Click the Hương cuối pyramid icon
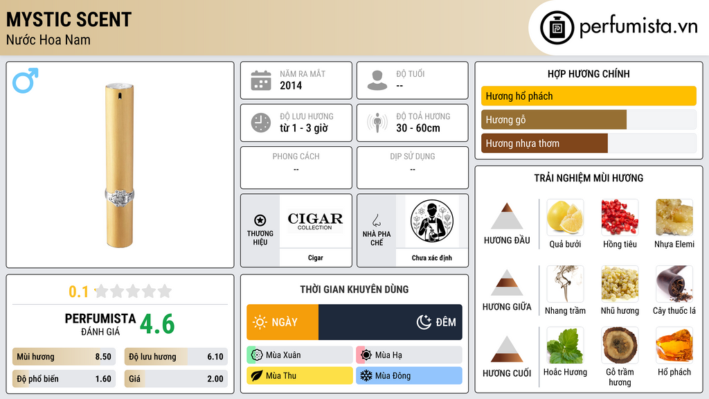The height and width of the screenshot is (399, 709). (507, 349)
